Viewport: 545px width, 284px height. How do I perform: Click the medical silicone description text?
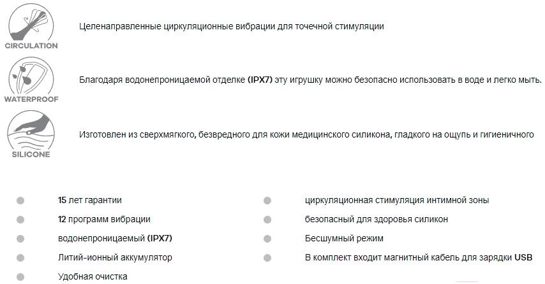(306, 135)
